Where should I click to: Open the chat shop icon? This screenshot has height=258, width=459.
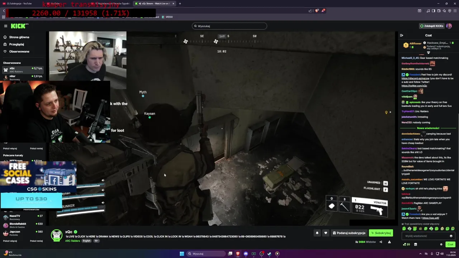(416, 244)
